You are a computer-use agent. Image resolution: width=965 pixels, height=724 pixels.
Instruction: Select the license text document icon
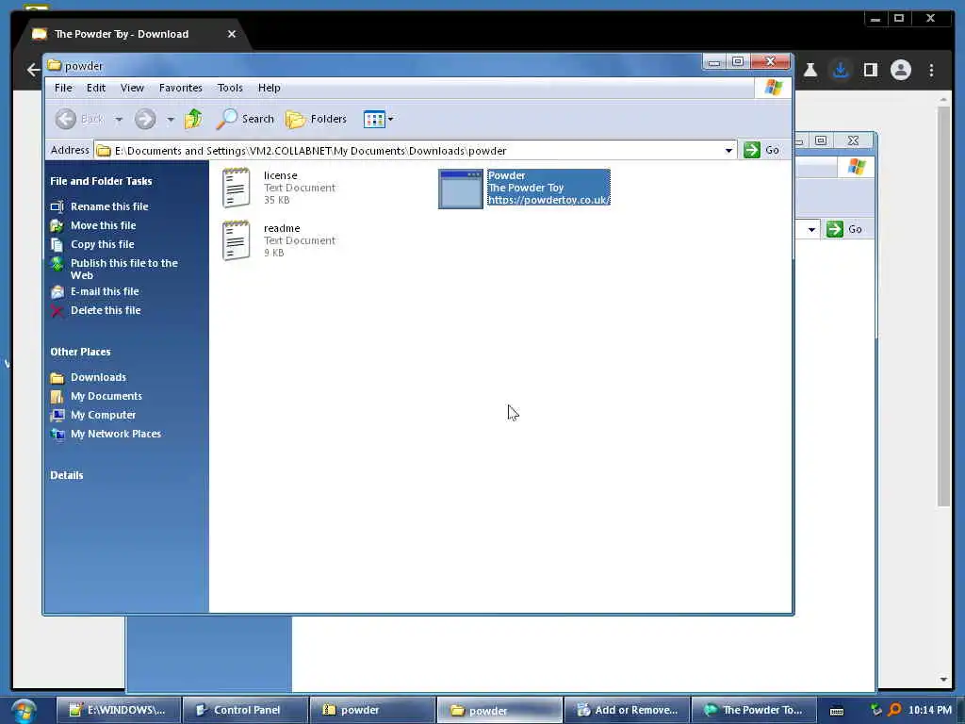(237, 188)
